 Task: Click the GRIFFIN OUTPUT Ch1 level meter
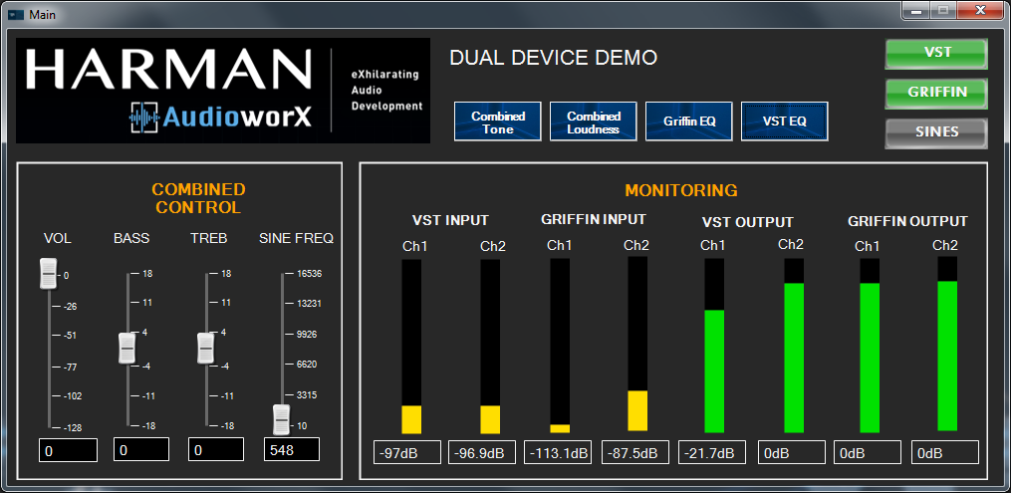870,346
